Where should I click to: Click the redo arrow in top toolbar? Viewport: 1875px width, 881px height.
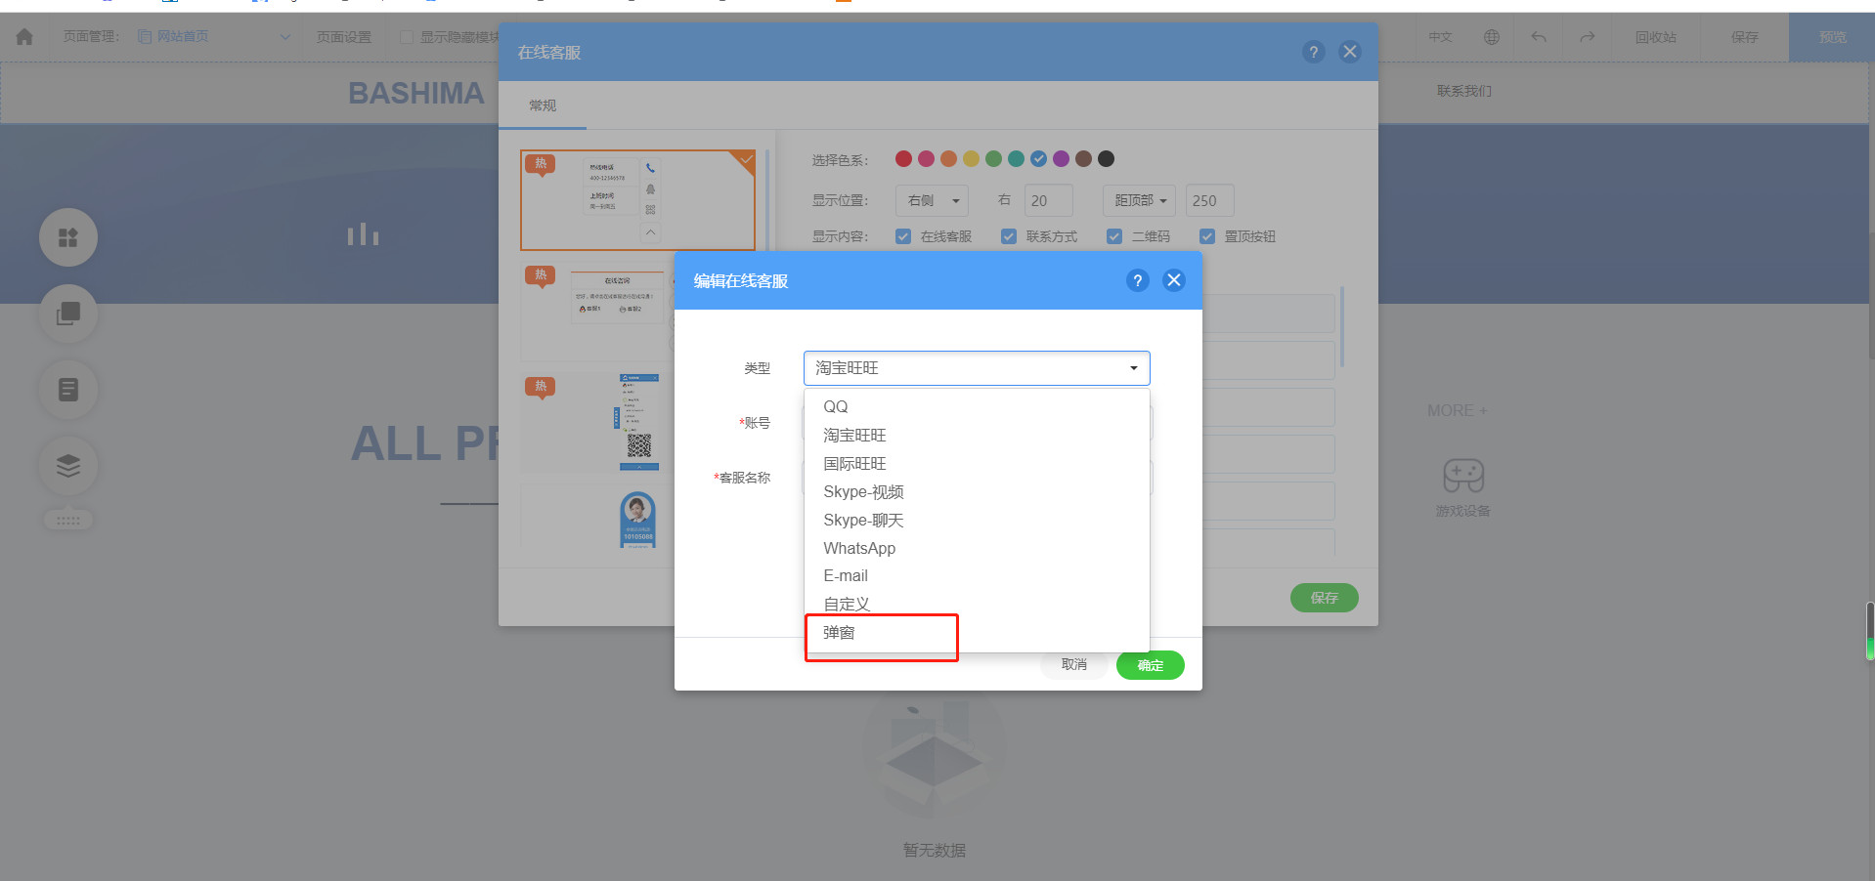pos(1587,37)
